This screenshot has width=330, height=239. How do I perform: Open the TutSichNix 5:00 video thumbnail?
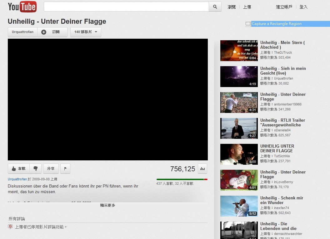[239, 154]
